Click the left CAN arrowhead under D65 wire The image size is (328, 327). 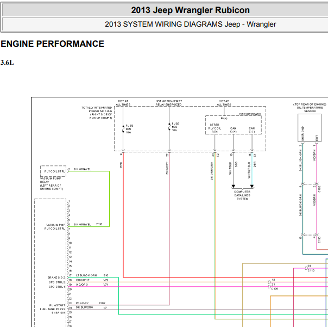point(234,186)
